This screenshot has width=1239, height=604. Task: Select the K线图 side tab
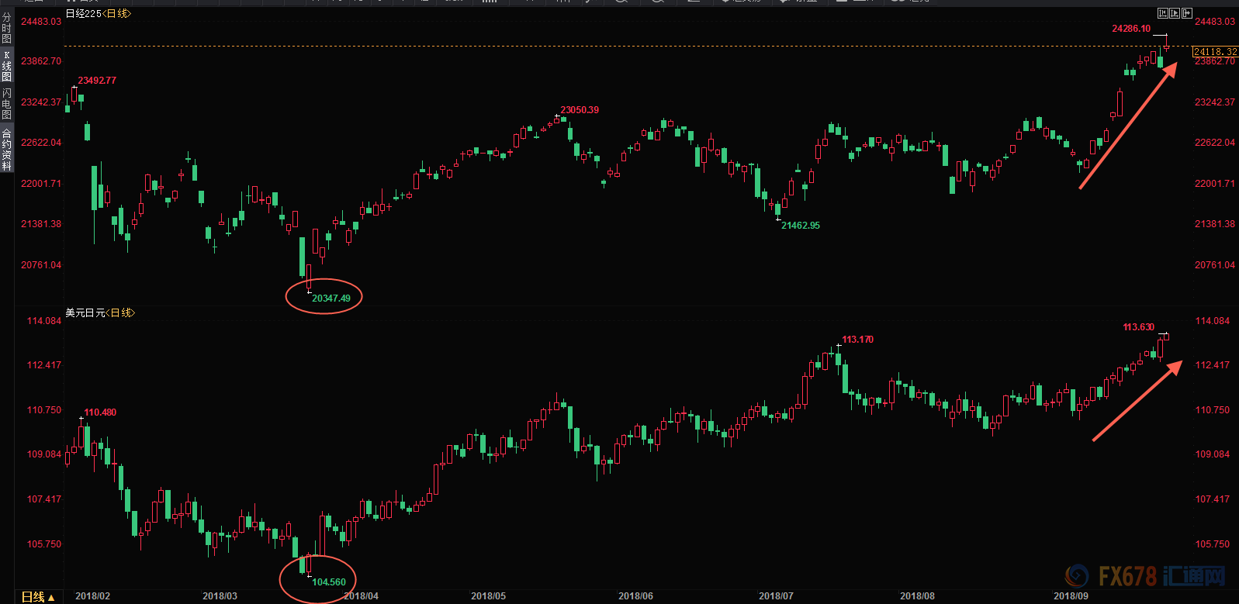[x=7, y=66]
